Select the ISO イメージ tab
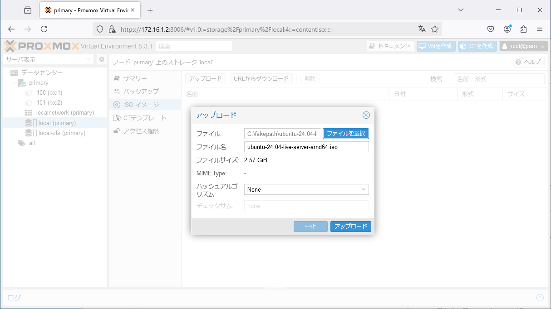Viewport: 551px width, 309px height. point(145,105)
